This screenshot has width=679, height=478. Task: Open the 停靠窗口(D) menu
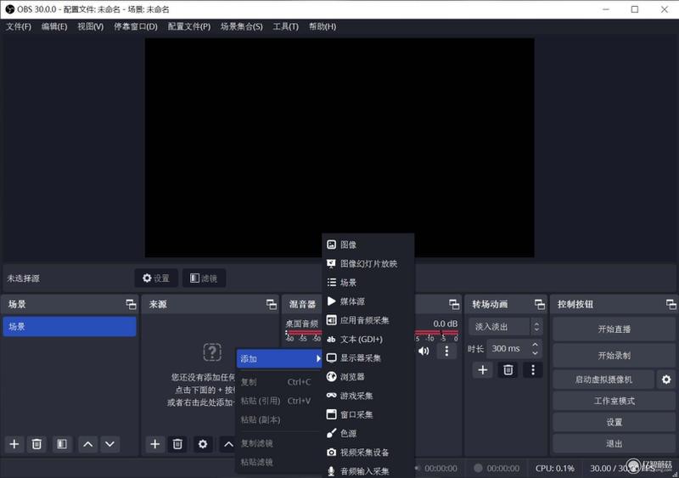coord(136,26)
